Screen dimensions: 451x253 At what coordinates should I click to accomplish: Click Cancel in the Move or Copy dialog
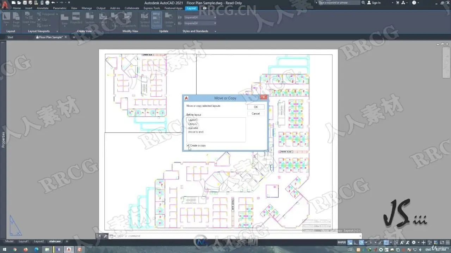pyautogui.click(x=256, y=113)
